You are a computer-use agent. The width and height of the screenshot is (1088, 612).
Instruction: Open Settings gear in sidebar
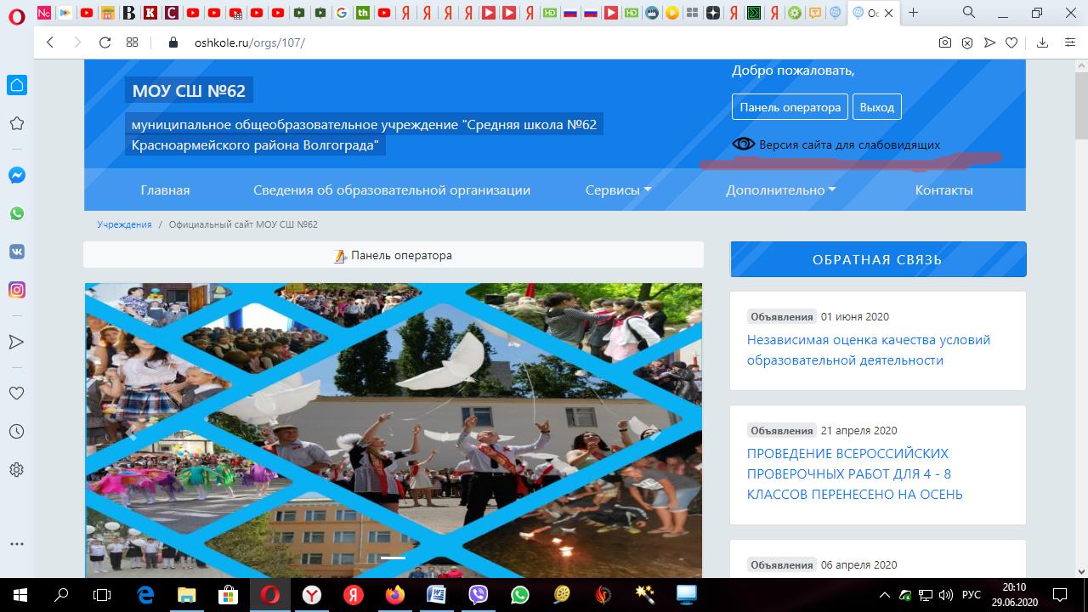tap(16, 469)
